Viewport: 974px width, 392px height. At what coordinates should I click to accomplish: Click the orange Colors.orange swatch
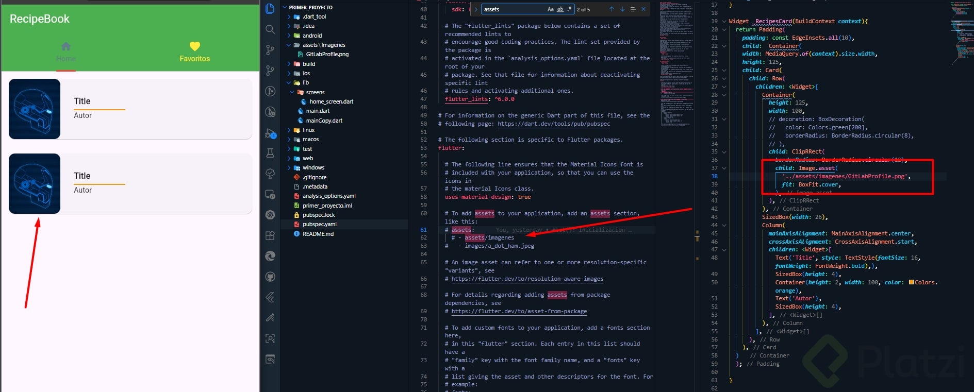coord(911,282)
